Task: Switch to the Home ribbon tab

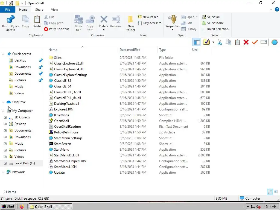Action: 23,10
